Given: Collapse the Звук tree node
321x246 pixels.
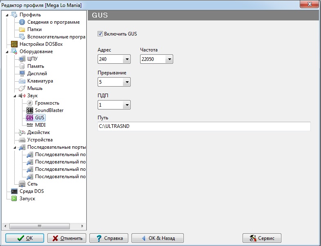Looking at the screenshot, I should [x=15, y=96].
